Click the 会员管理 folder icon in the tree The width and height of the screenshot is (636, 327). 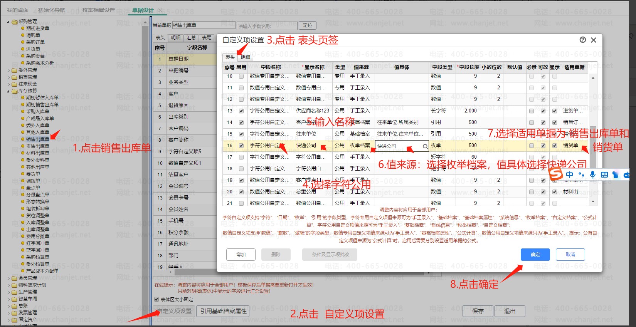pos(14,278)
